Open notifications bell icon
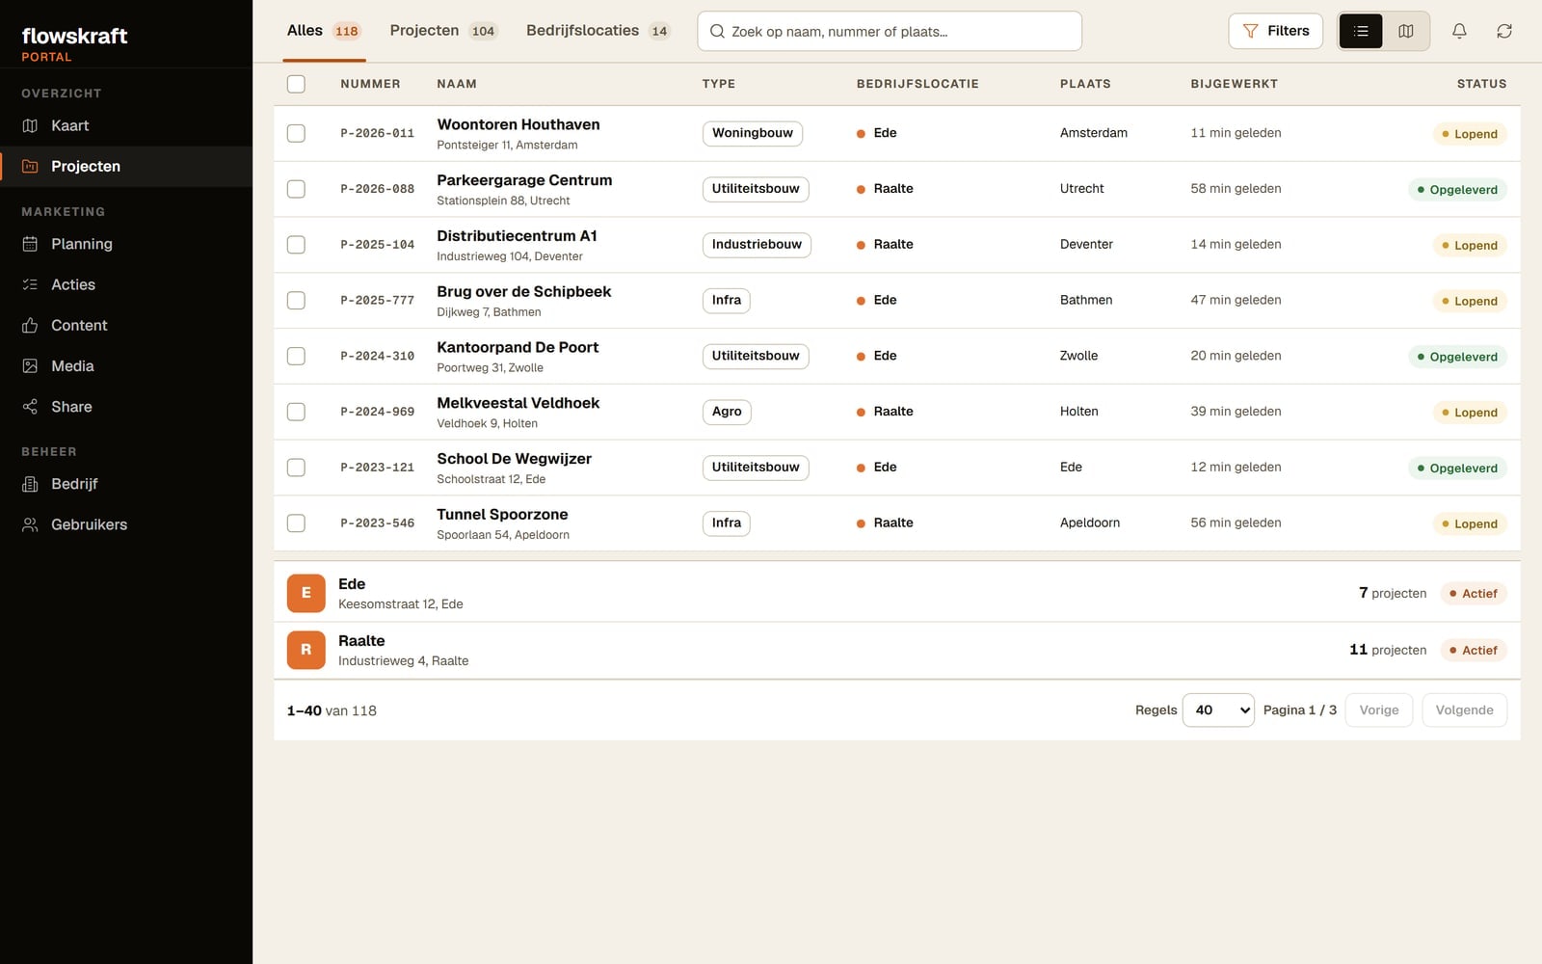This screenshot has height=964, width=1542. (1459, 31)
